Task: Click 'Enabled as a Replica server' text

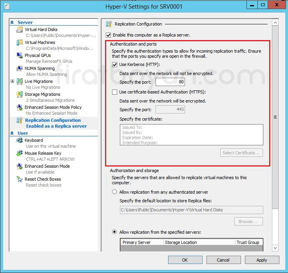Action: (56, 126)
